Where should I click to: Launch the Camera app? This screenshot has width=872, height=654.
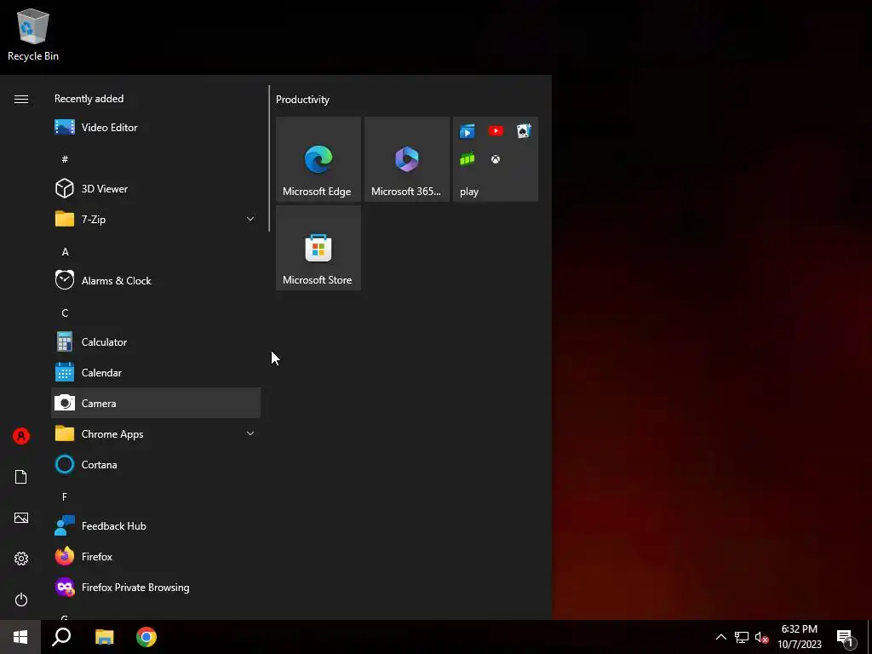coord(156,403)
